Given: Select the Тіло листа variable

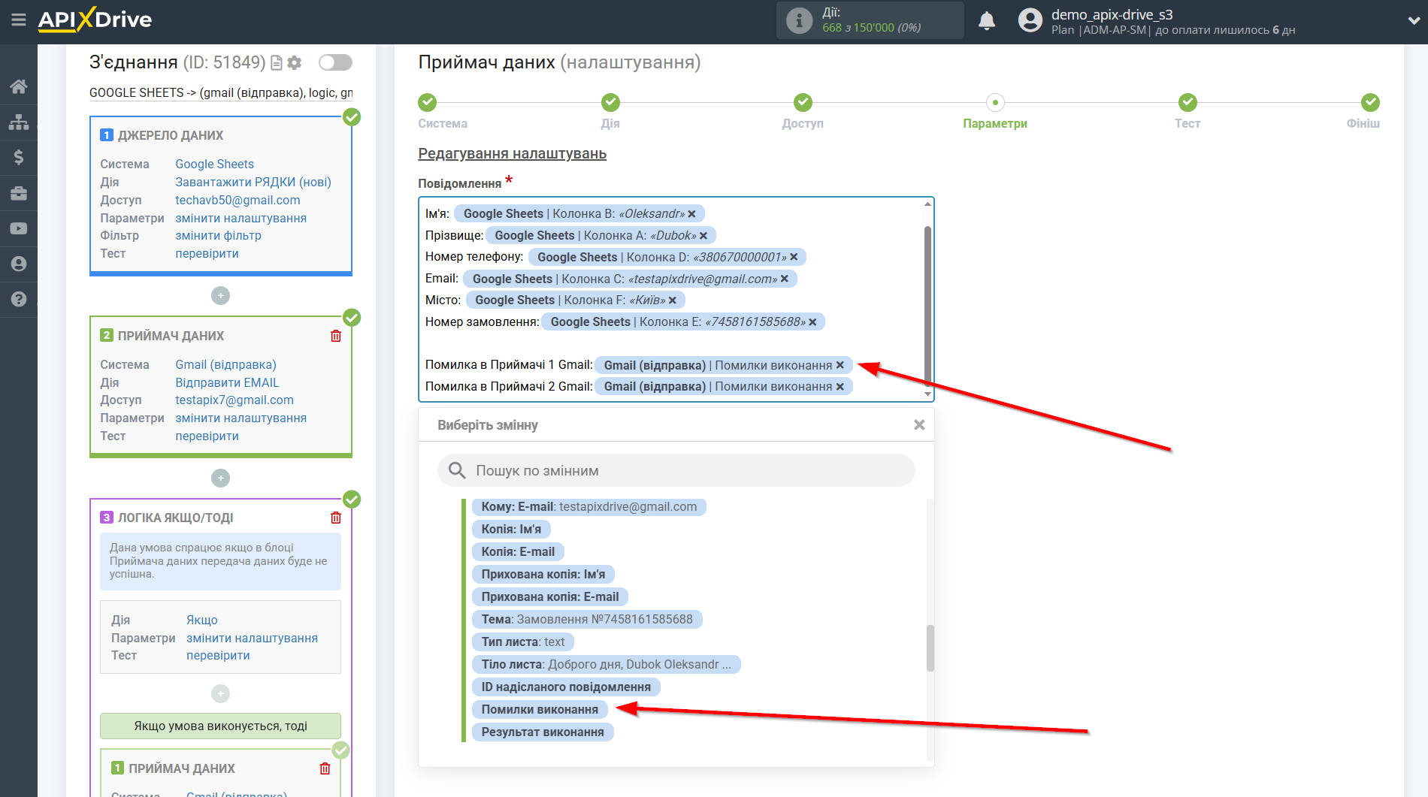Looking at the screenshot, I should [606, 665].
